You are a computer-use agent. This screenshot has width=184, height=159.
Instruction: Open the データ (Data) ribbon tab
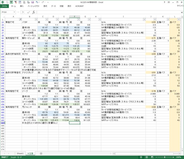pyautogui.click(x=53, y=6)
